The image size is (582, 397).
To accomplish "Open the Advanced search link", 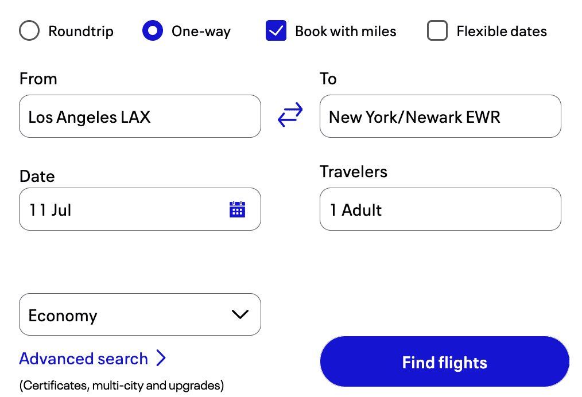I will click(84, 359).
